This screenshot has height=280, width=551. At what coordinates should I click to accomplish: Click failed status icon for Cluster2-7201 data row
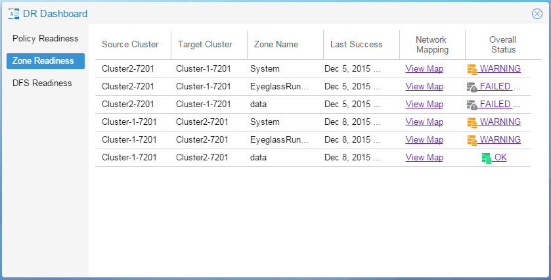click(472, 105)
